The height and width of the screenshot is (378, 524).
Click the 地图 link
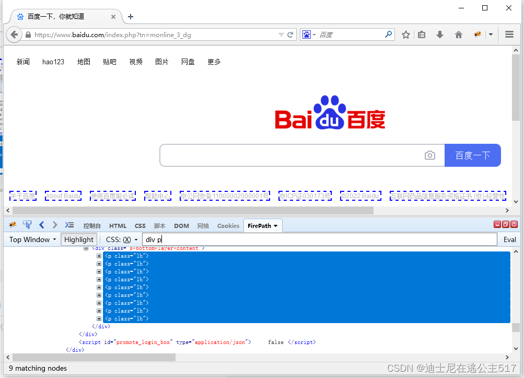[x=84, y=62]
